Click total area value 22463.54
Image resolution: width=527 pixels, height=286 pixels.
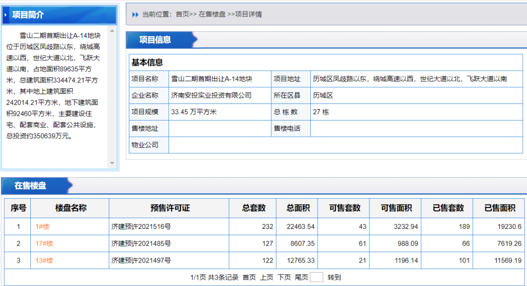pos(301,226)
